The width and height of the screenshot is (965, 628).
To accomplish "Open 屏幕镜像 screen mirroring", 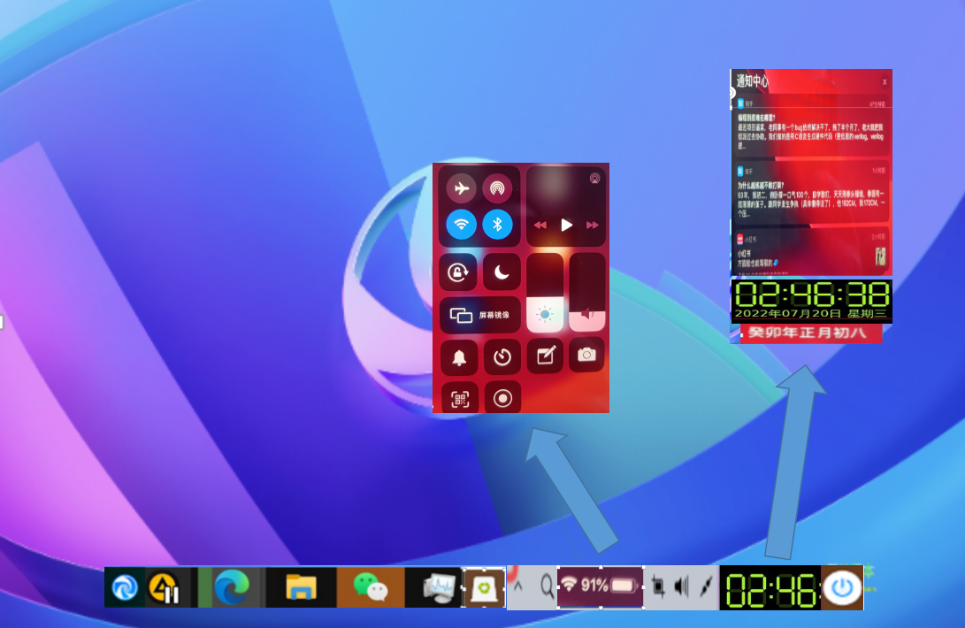I will pyautogui.click(x=480, y=315).
